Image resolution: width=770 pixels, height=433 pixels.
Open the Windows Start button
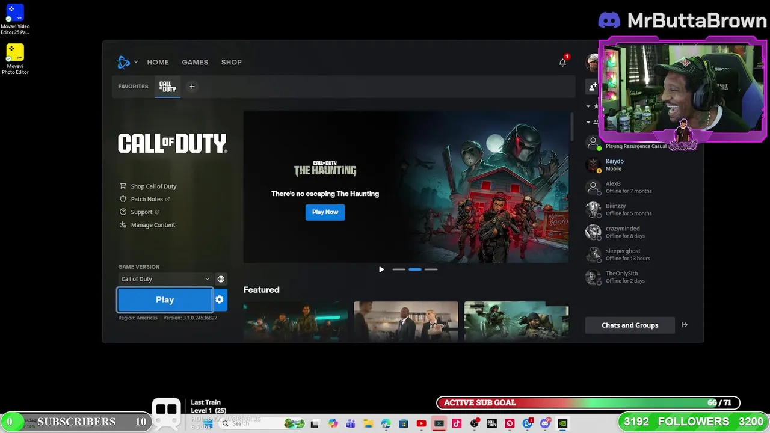tap(207, 423)
